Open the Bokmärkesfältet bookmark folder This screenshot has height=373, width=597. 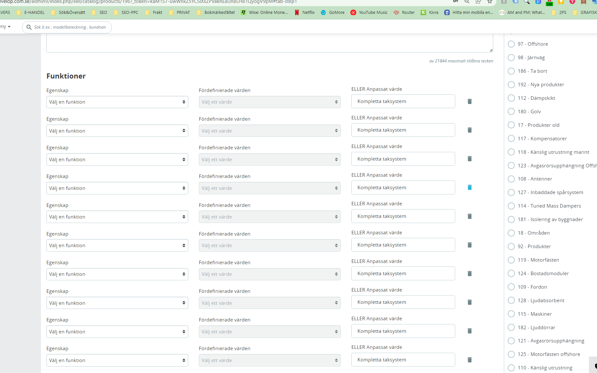coord(216,13)
